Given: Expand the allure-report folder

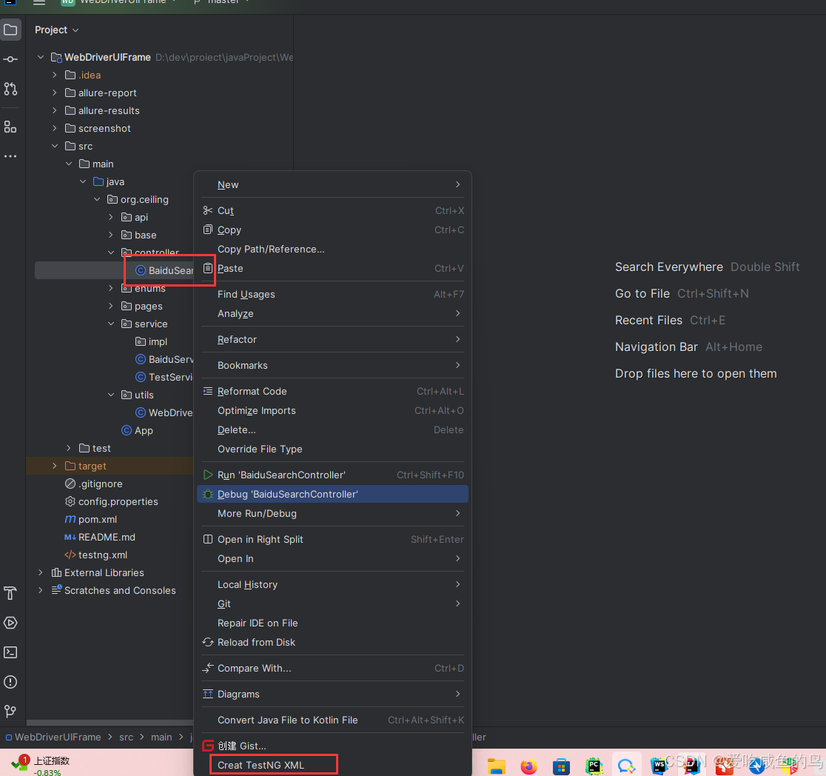Looking at the screenshot, I should coord(55,93).
